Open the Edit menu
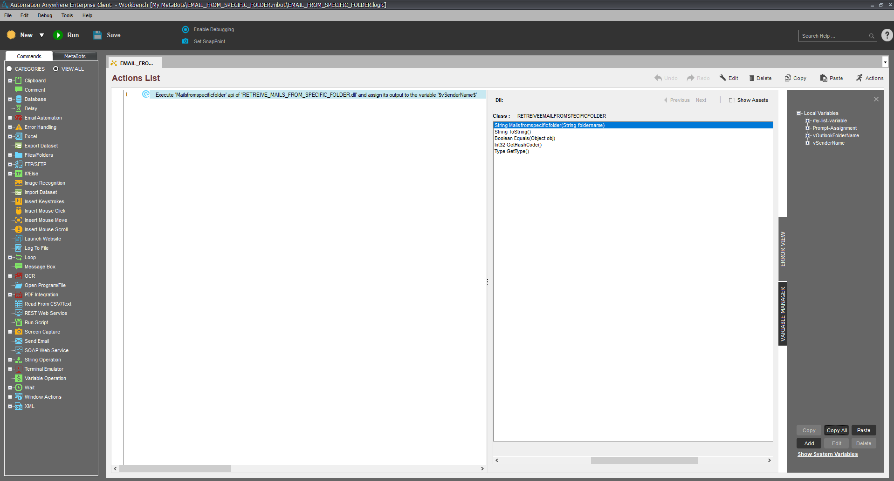Viewport: 894px width, 481px height. [24, 15]
